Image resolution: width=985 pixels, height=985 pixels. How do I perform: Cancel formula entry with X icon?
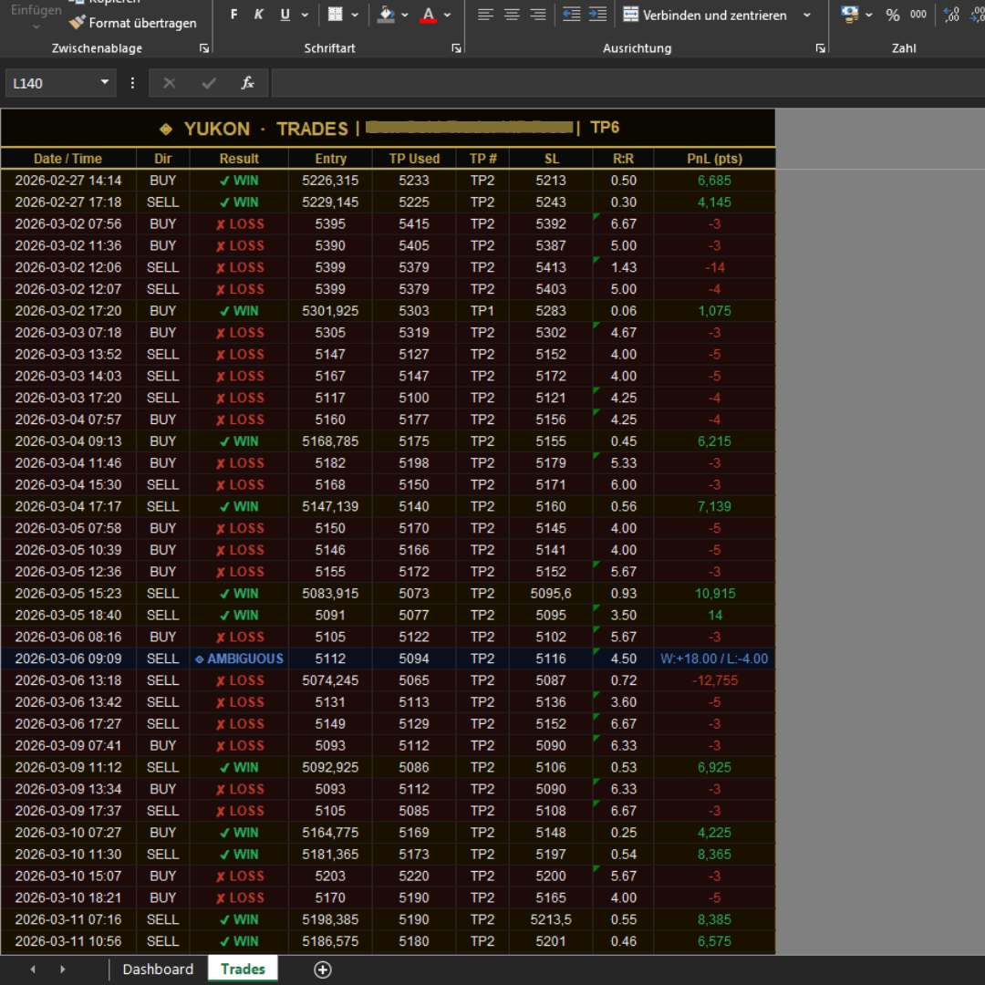(169, 83)
